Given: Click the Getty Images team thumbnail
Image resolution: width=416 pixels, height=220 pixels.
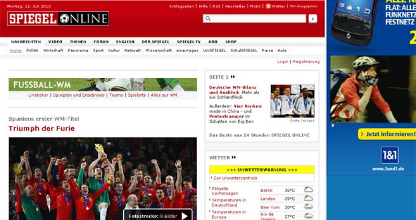Looking at the screenshot, I should (292, 100).
